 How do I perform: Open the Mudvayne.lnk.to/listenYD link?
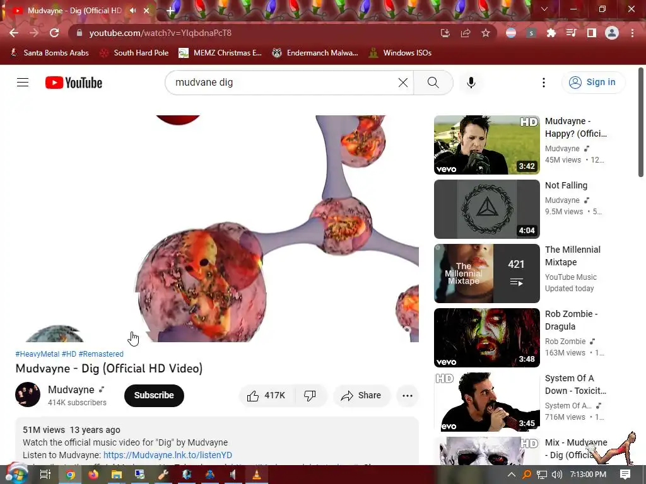click(x=168, y=455)
